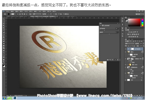Add a Vibrance adjustment from Adjustments panel

point(137,32)
